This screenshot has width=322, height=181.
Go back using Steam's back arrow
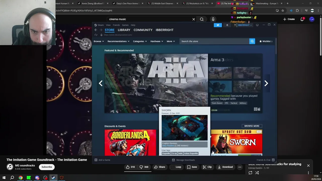[96, 30]
